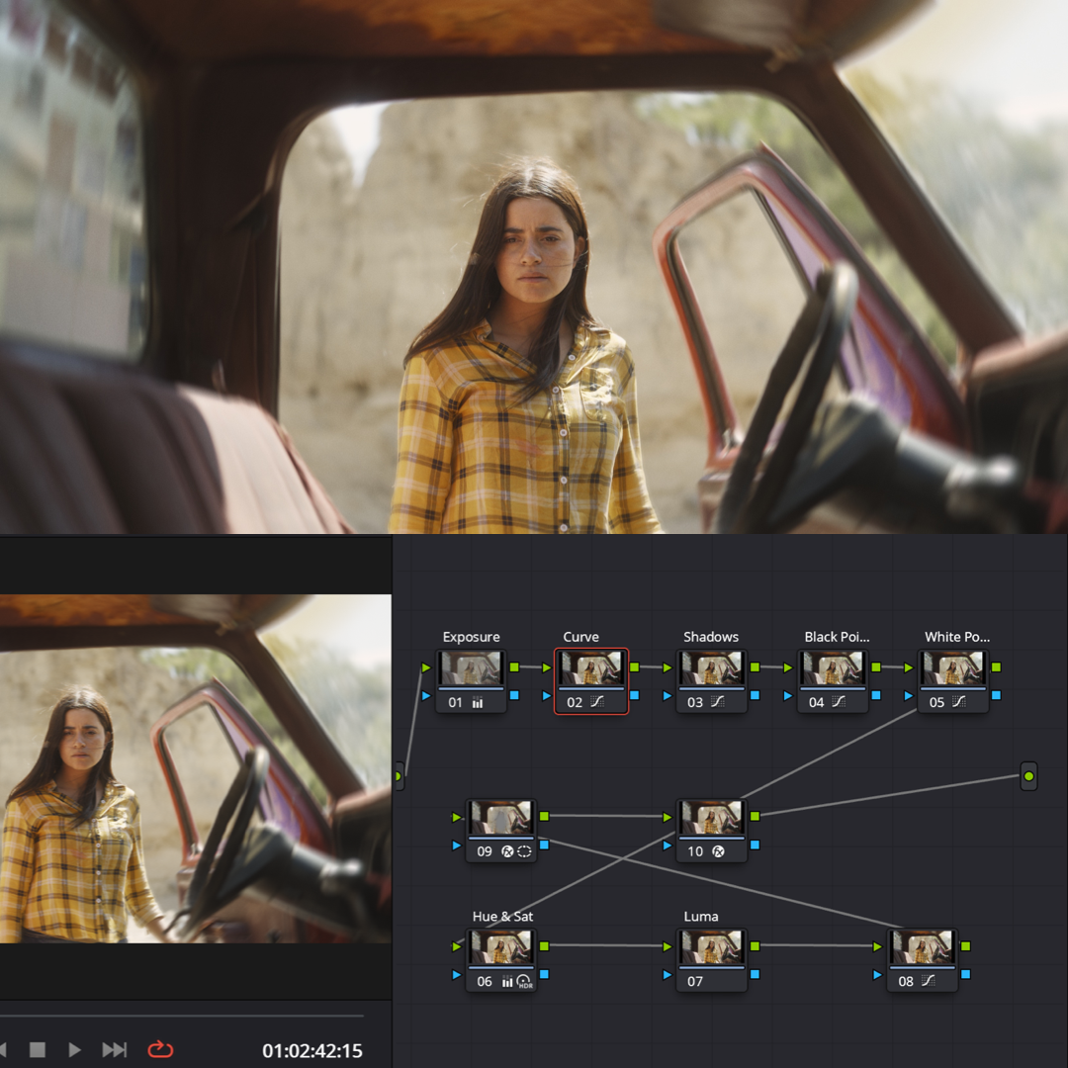Click the curves icon on White Point node 05
Screen dimensions: 1068x1068
coord(959,701)
